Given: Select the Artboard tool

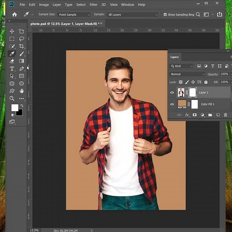Looking at the screenshot, I should (21, 31).
